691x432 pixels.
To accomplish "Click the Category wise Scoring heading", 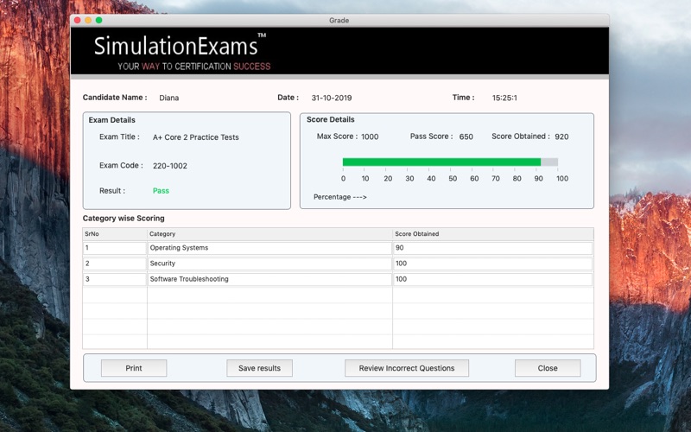I will [x=124, y=219].
